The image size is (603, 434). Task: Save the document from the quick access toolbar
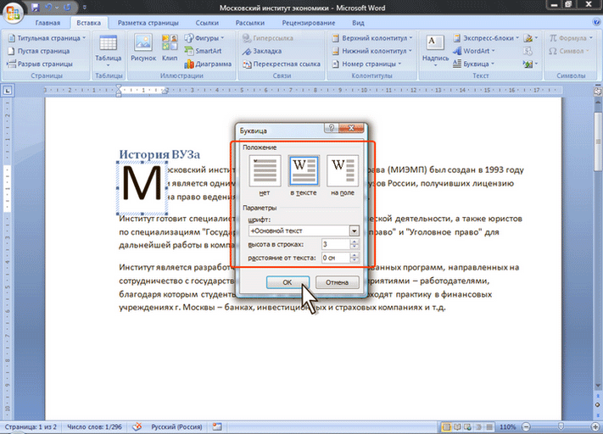[35, 8]
